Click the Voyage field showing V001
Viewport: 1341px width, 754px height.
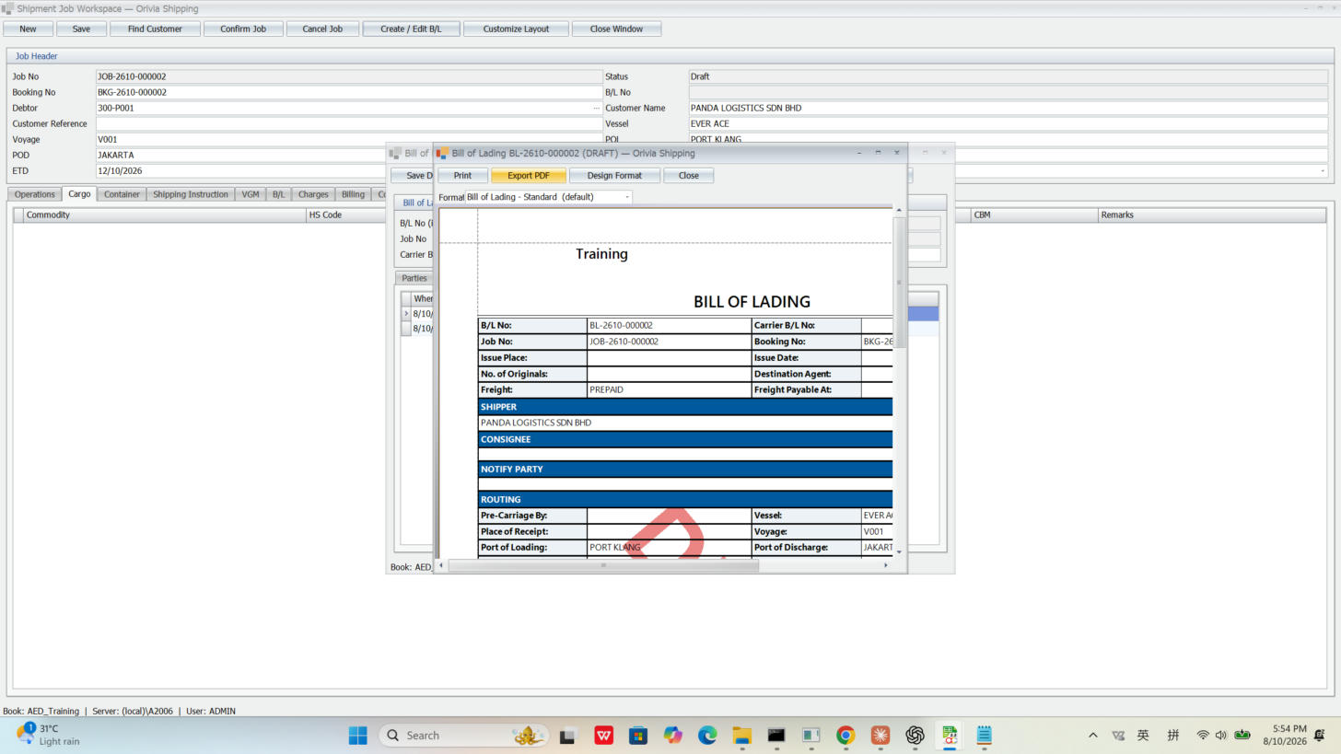pyautogui.click(x=349, y=139)
